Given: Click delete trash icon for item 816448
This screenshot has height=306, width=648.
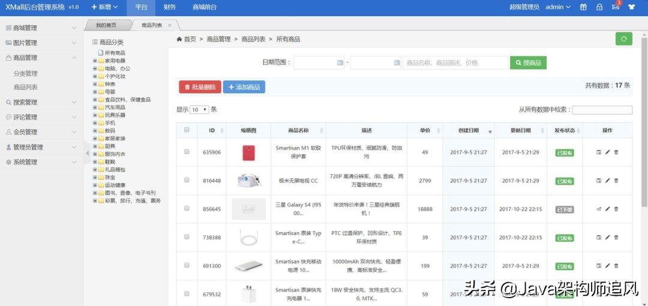Looking at the screenshot, I should tap(616, 181).
